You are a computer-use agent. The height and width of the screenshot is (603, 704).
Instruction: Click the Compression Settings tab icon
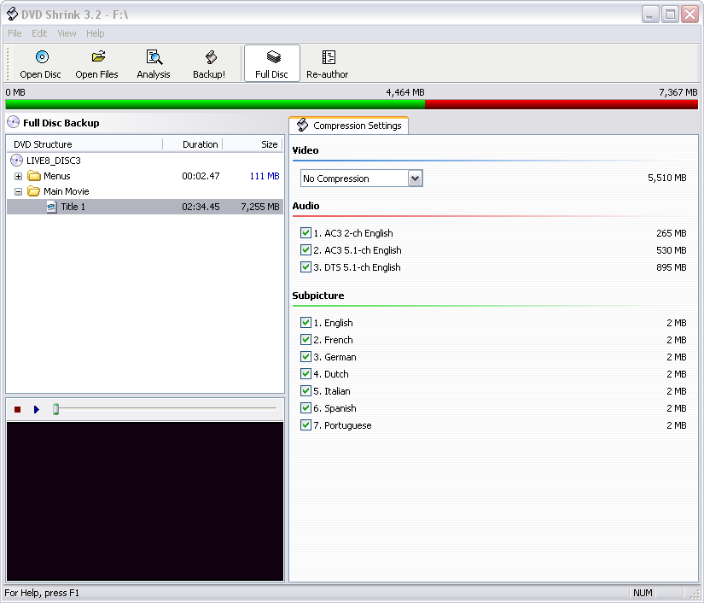[303, 125]
